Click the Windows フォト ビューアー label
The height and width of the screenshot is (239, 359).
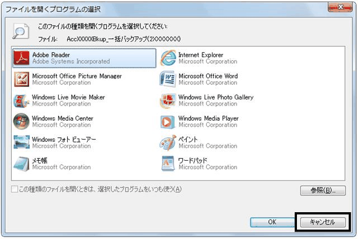[64, 139]
